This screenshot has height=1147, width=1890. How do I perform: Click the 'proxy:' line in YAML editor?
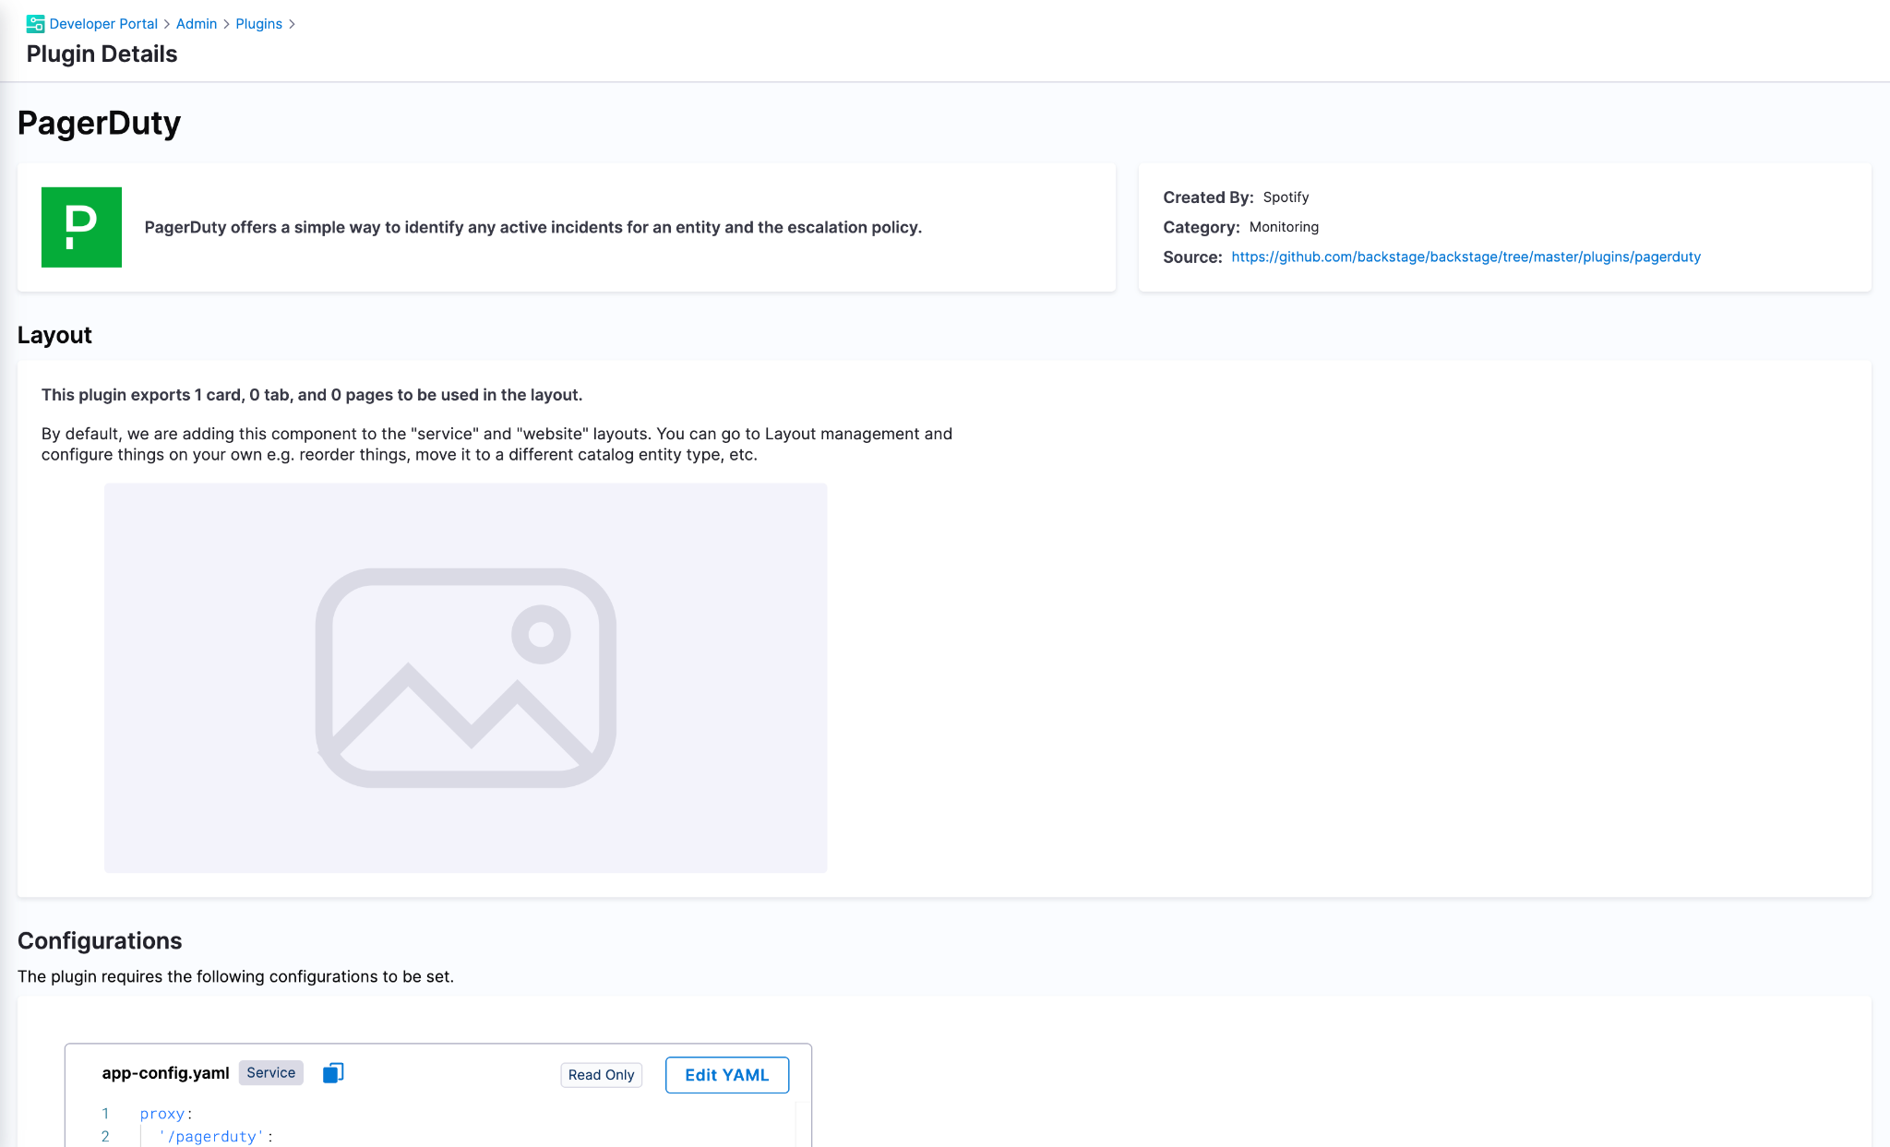point(165,1114)
